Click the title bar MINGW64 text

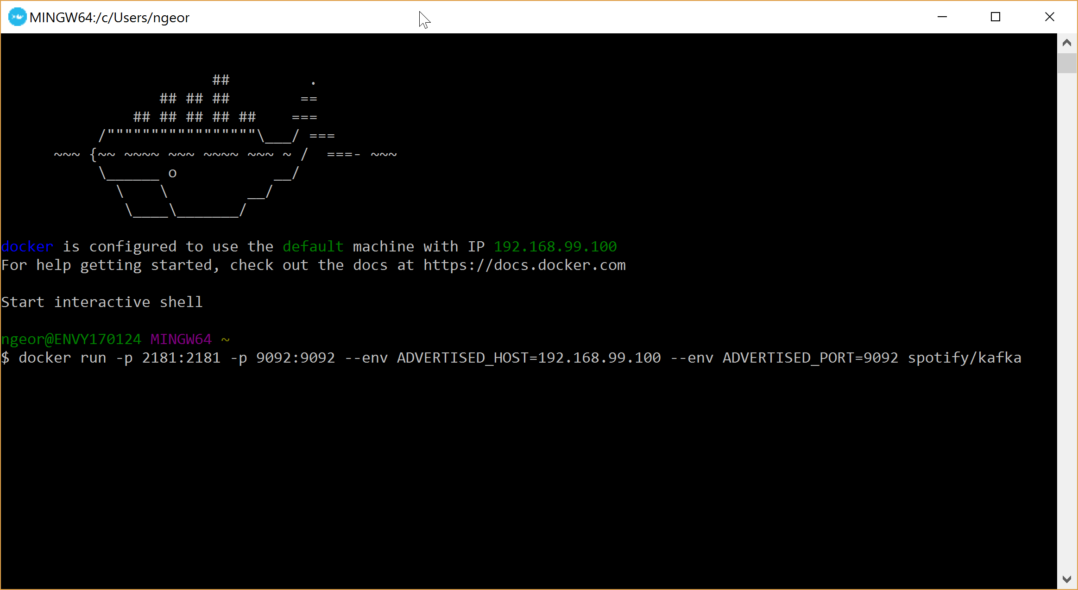[x=111, y=17]
